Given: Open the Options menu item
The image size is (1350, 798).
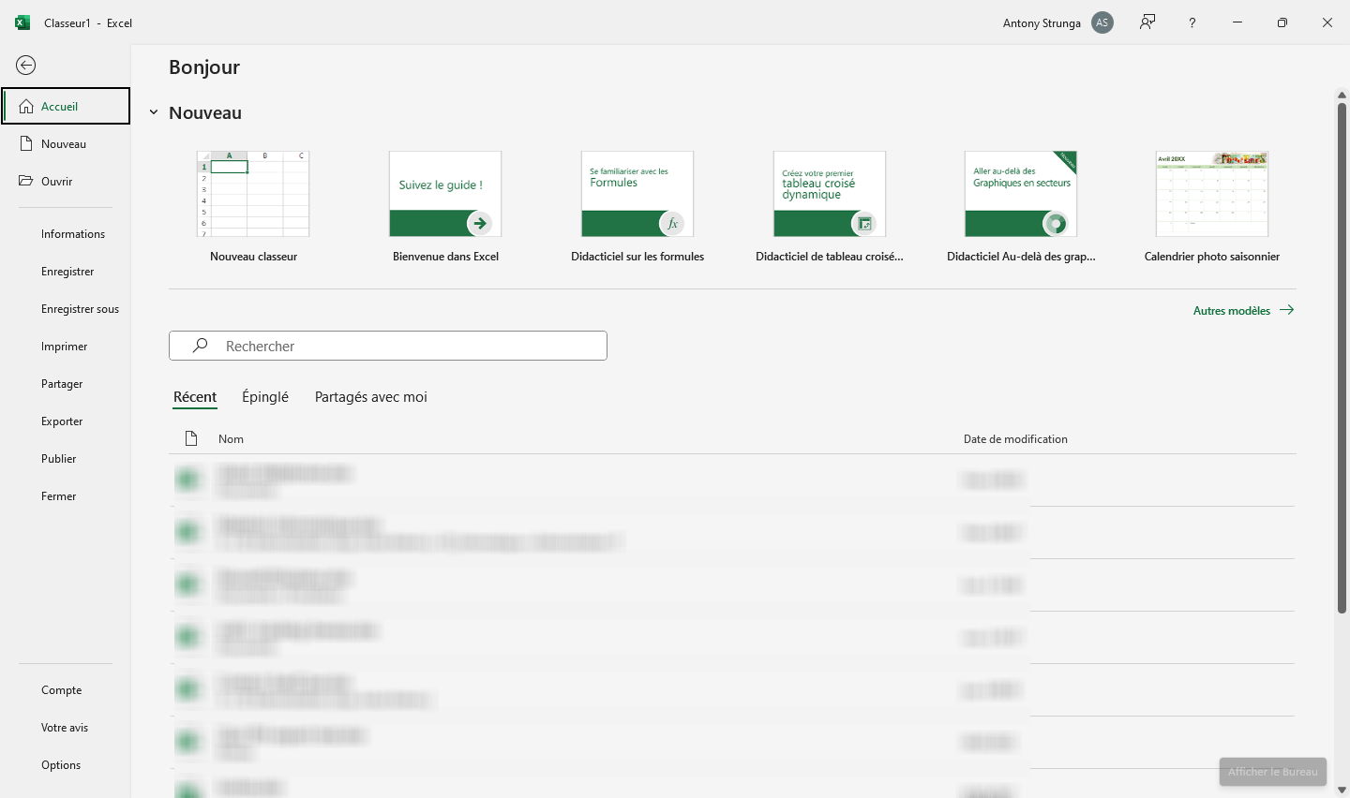Looking at the screenshot, I should (x=61, y=765).
